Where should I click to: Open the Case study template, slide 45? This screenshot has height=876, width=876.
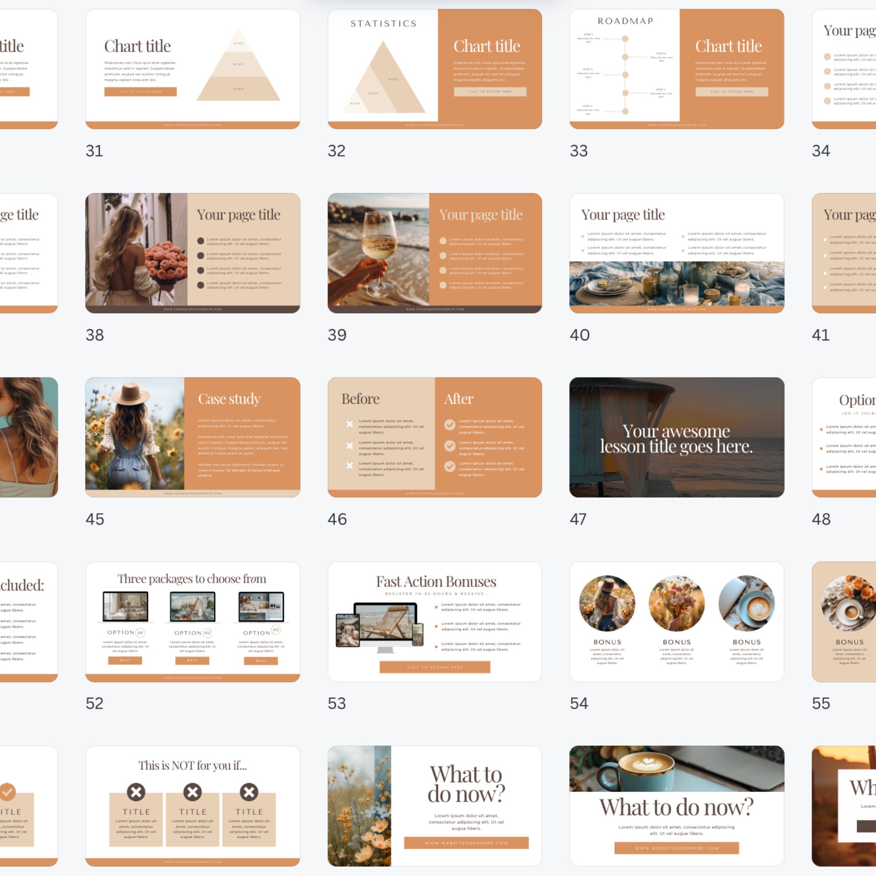193,436
